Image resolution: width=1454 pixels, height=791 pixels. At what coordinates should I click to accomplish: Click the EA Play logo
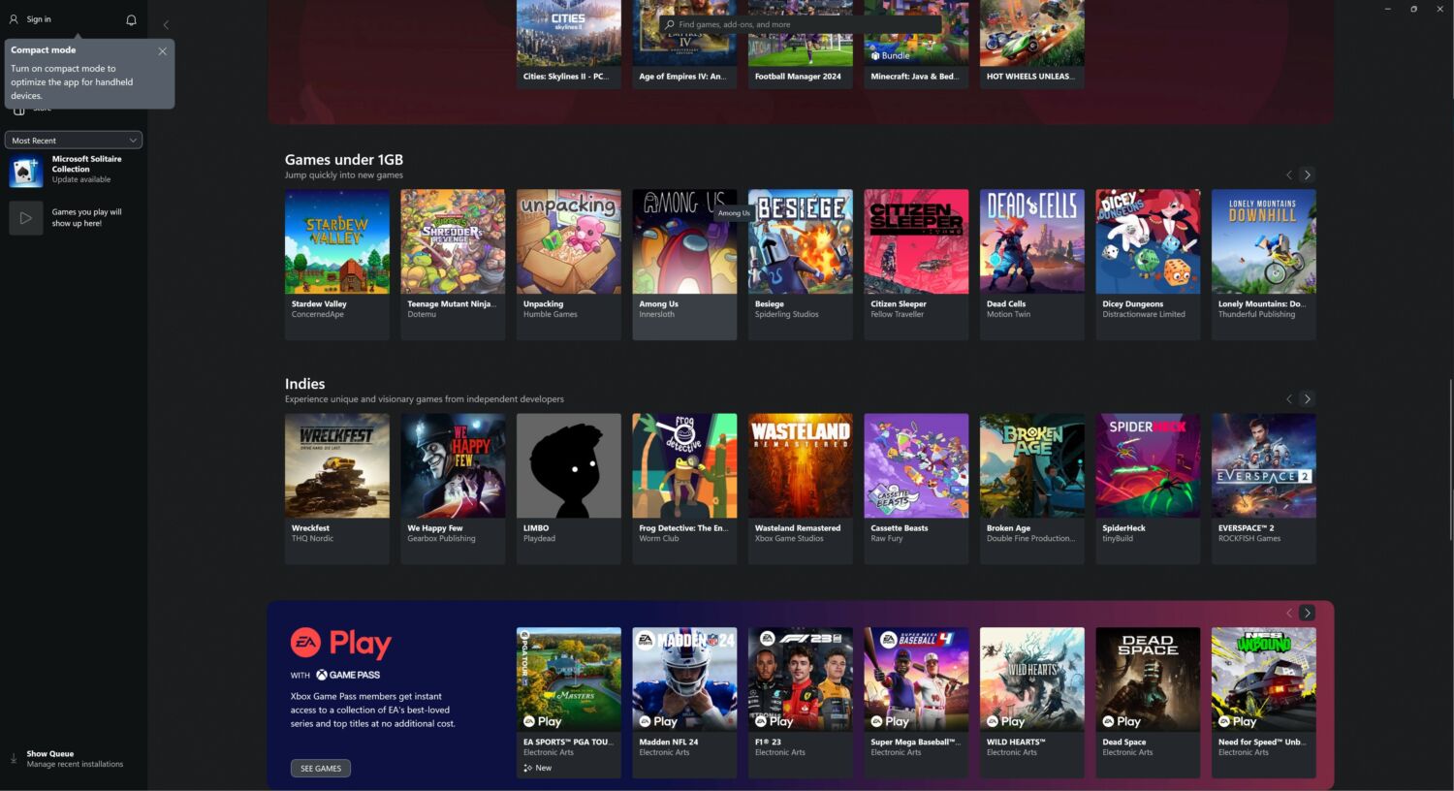339,643
